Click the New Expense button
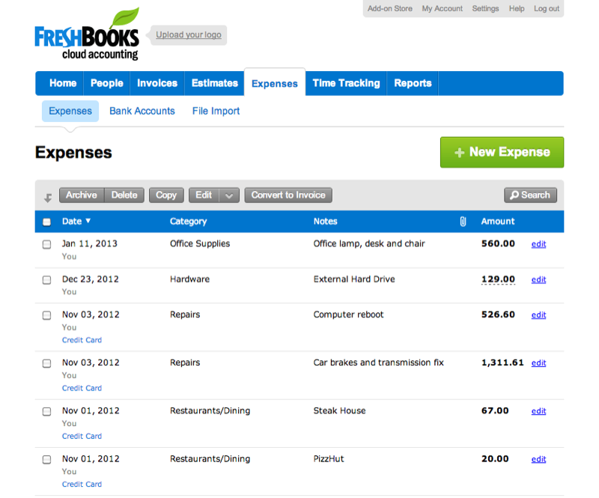This screenshot has height=498, width=599. coord(502,152)
